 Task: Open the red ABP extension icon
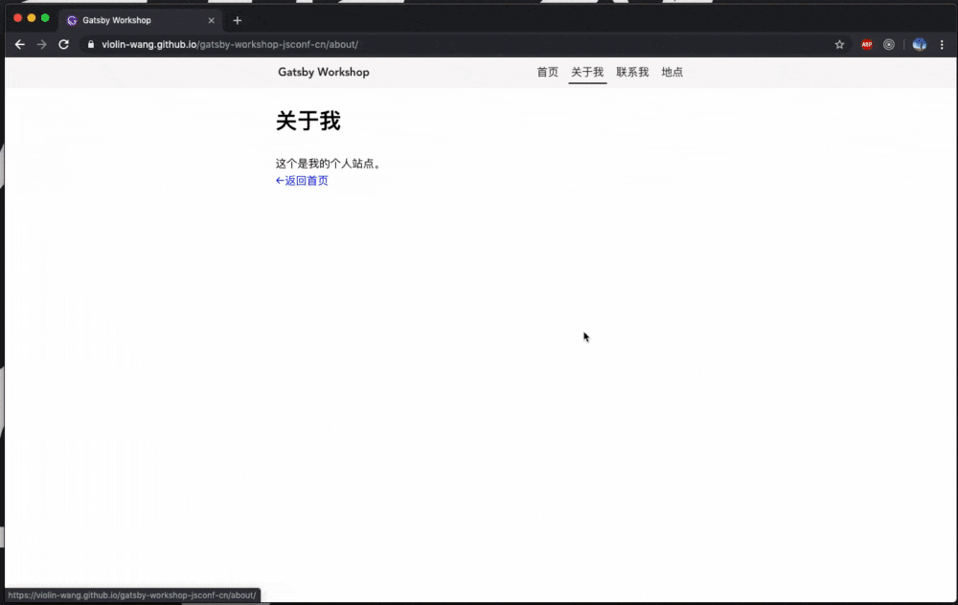(x=866, y=45)
